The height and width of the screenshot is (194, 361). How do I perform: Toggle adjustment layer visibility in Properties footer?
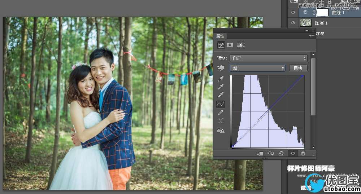[293, 153]
